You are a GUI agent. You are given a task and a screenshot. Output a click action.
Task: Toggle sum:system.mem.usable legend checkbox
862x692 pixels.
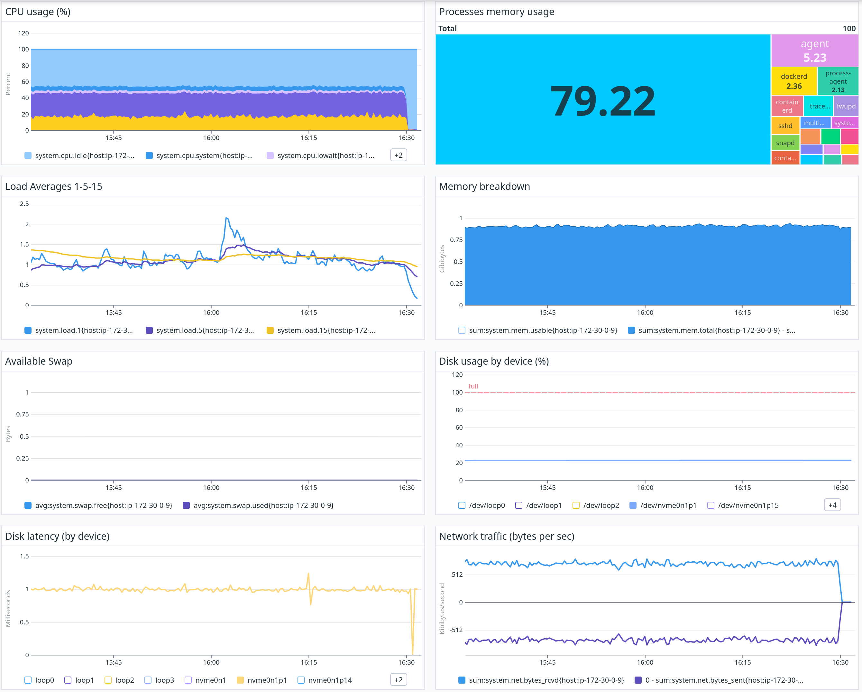coord(462,331)
